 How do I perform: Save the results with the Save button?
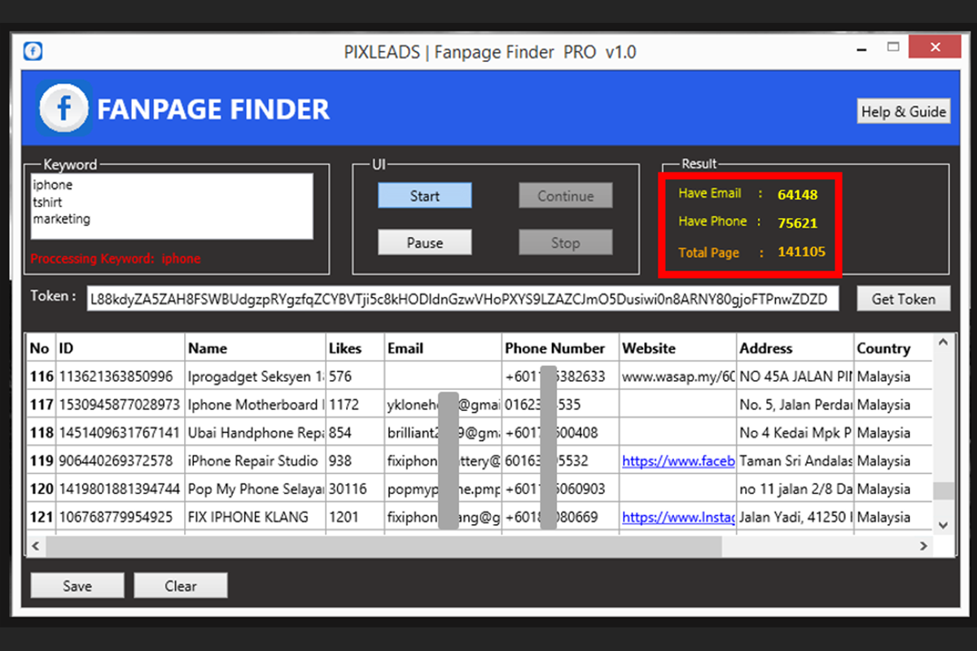click(x=77, y=586)
